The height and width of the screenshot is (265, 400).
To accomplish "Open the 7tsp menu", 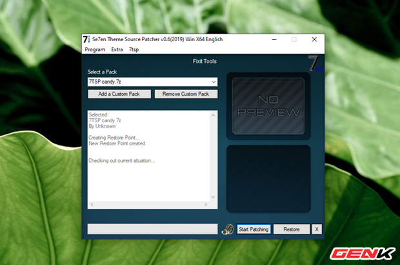I will [134, 49].
